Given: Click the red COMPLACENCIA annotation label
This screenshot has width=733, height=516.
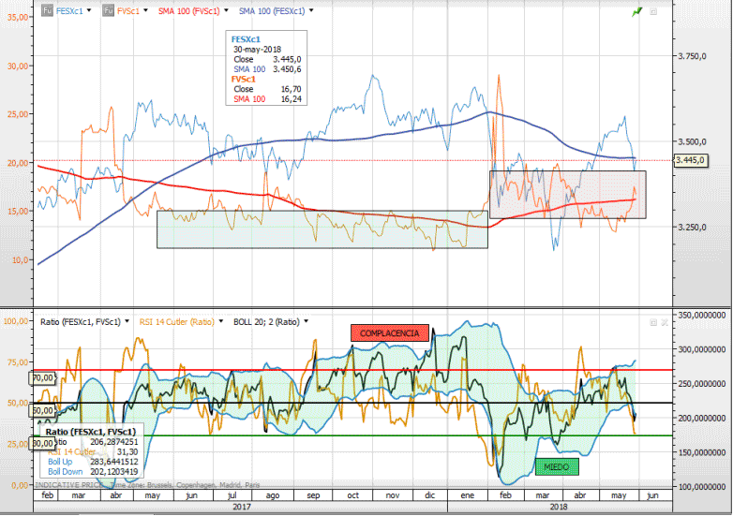Looking at the screenshot, I should 389,333.
